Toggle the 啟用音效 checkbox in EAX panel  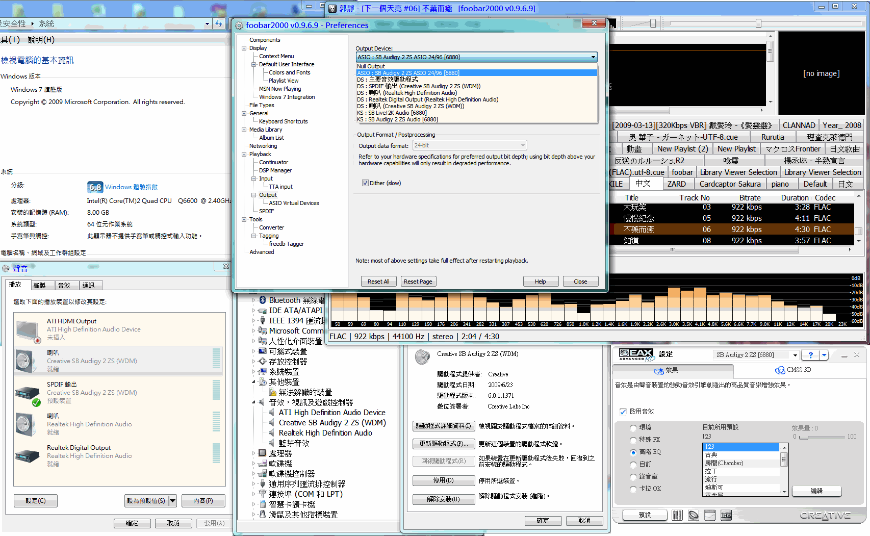pyautogui.click(x=623, y=412)
